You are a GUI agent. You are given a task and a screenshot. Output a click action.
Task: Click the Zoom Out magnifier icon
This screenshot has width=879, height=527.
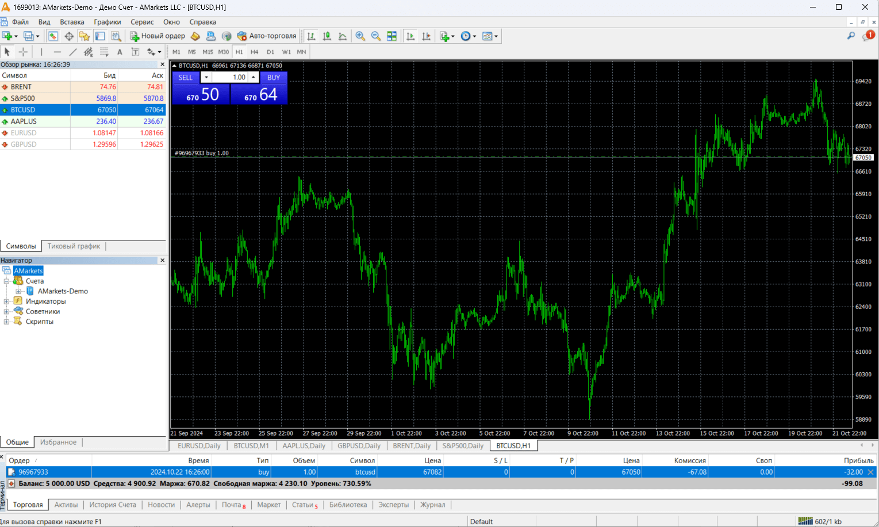pyautogui.click(x=376, y=36)
